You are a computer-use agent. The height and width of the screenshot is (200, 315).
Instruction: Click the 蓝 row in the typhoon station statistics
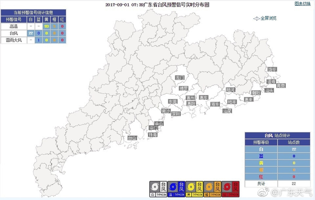tap(278, 156)
